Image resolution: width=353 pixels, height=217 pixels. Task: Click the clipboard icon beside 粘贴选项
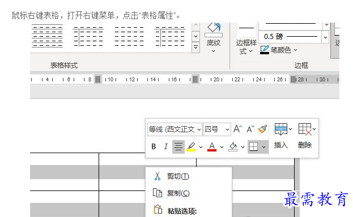[158, 210]
